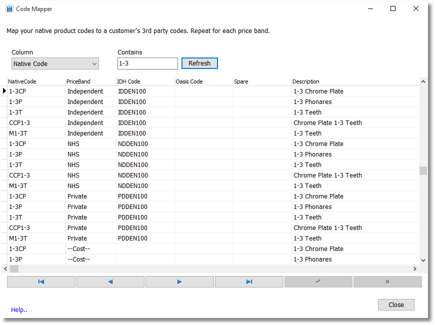Image resolution: width=435 pixels, height=325 pixels.
Task: Click inside the Contains filter field
Action: [x=147, y=63]
